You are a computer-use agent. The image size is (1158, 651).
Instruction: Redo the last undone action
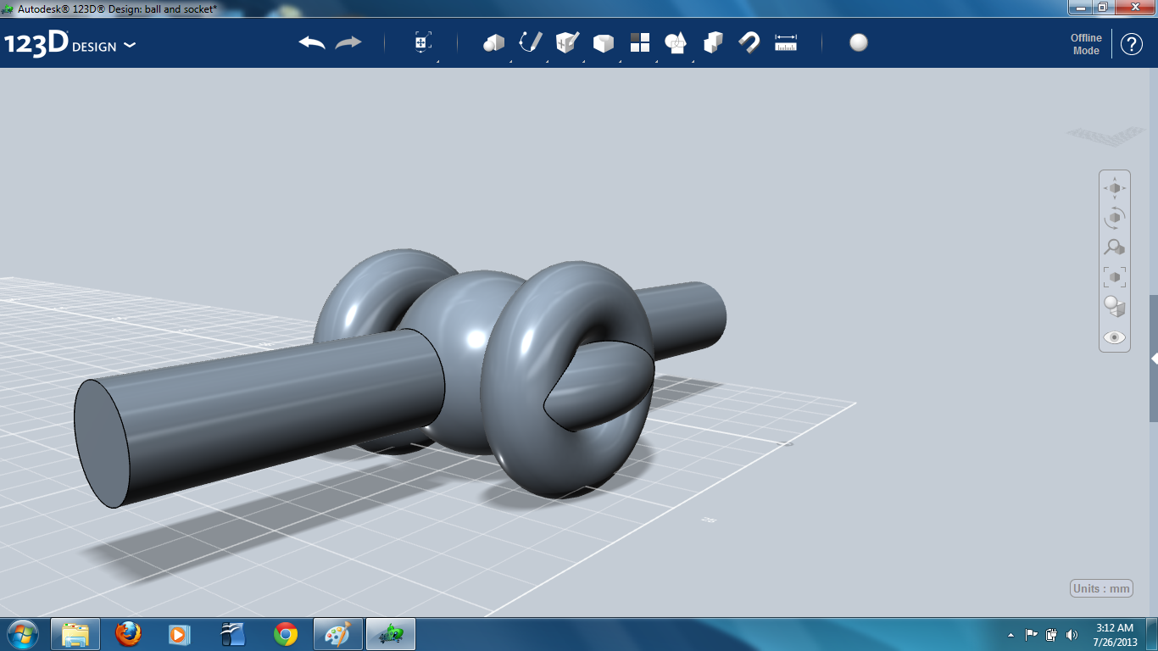coord(348,42)
